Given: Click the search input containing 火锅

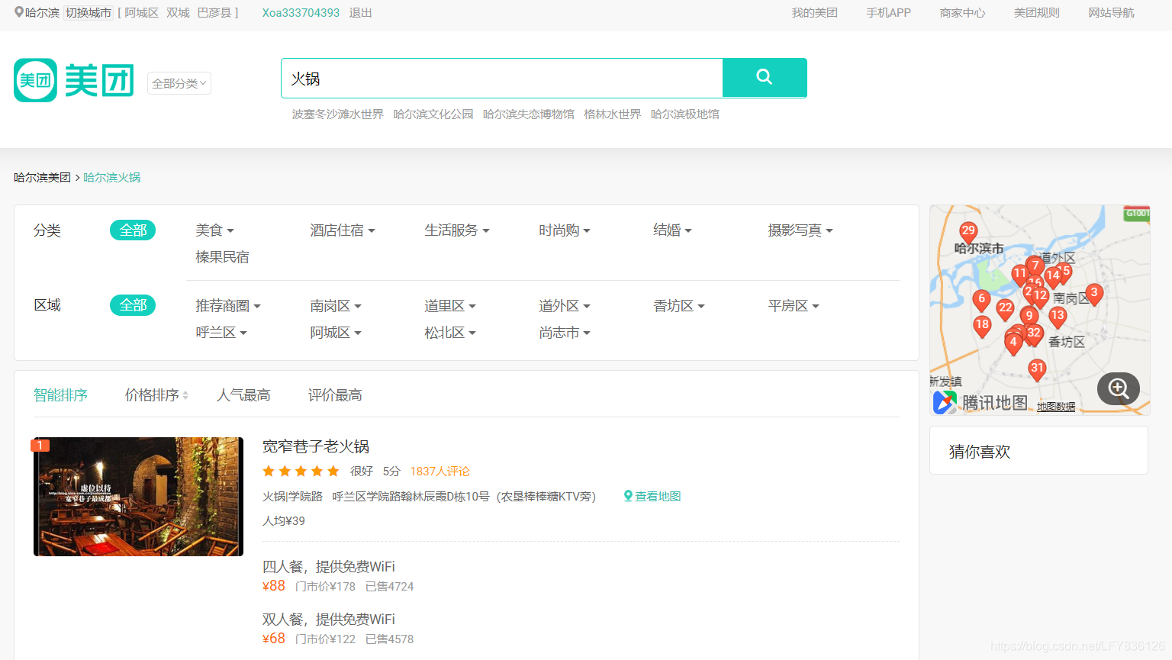Looking at the screenshot, I should click(502, 78).
